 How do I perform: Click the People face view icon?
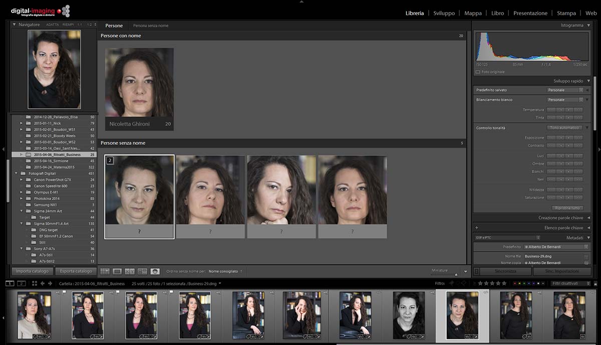[155, 271]
